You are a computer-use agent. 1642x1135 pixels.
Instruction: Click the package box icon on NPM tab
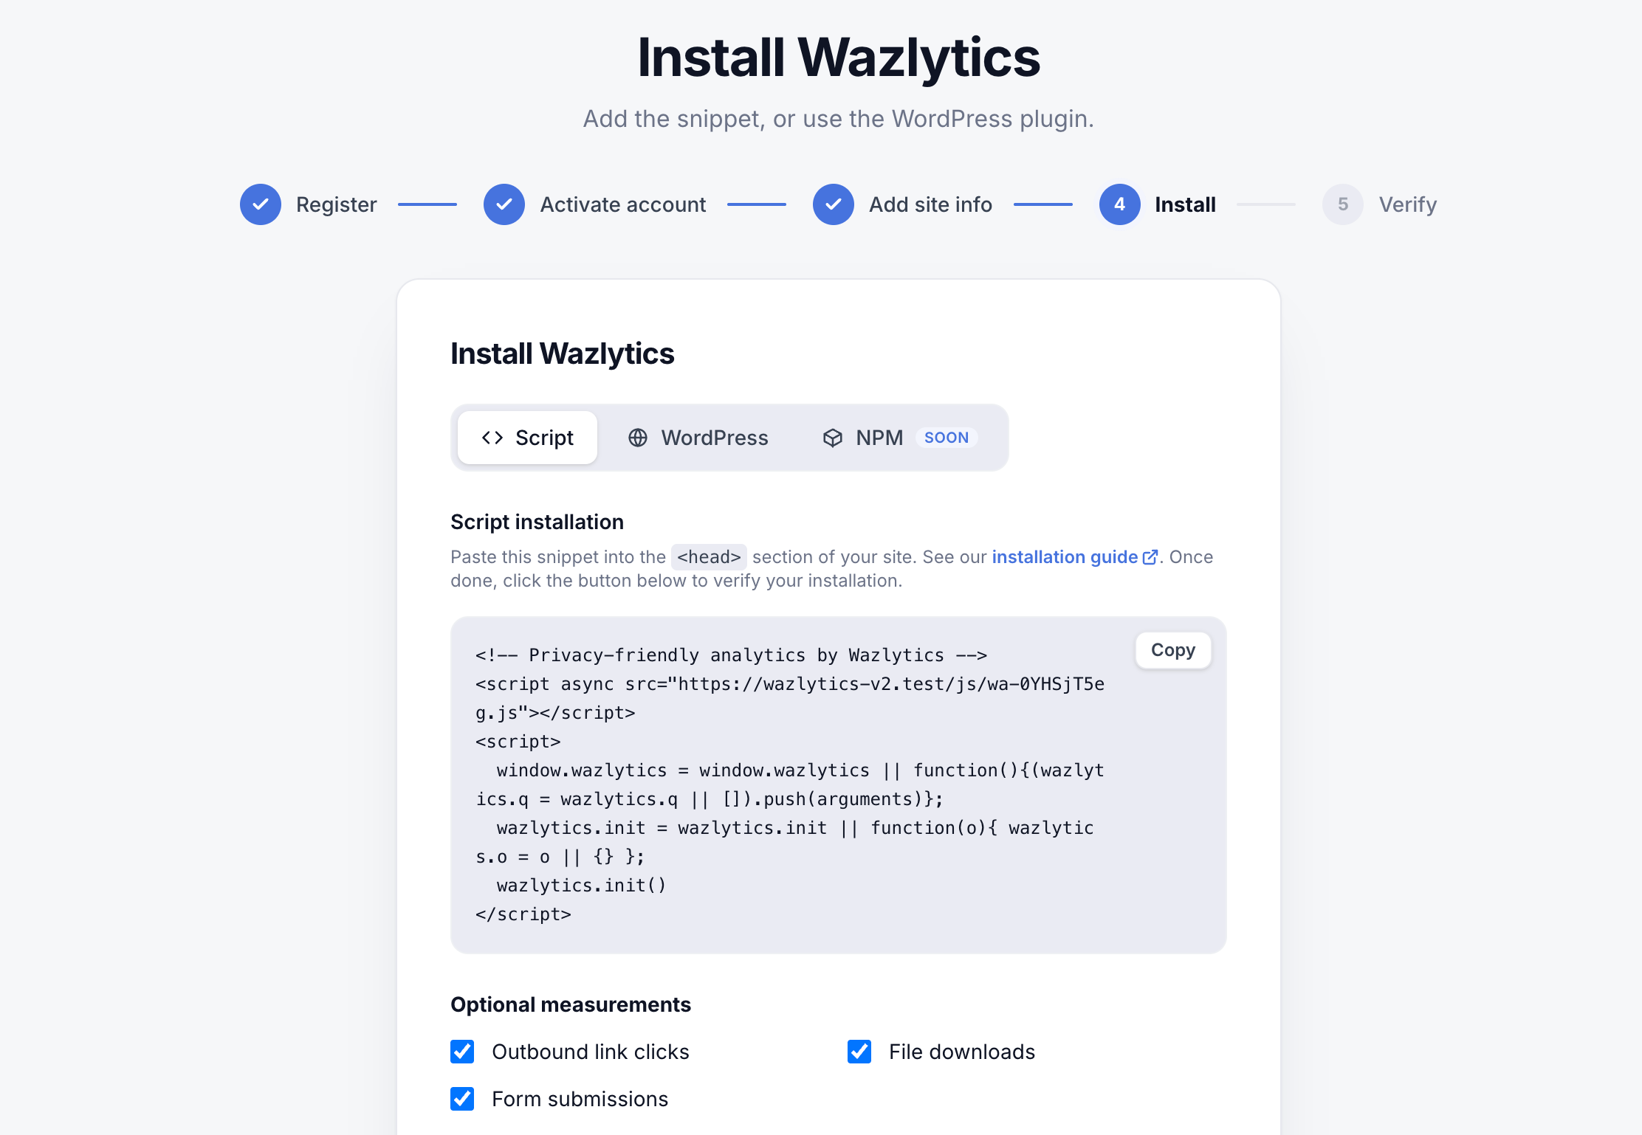point(833,438)
